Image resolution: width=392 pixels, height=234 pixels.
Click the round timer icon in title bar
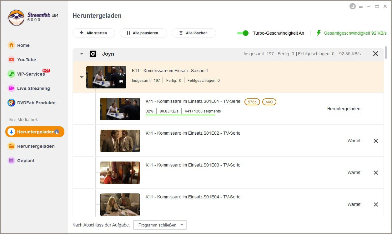[353, 6]
